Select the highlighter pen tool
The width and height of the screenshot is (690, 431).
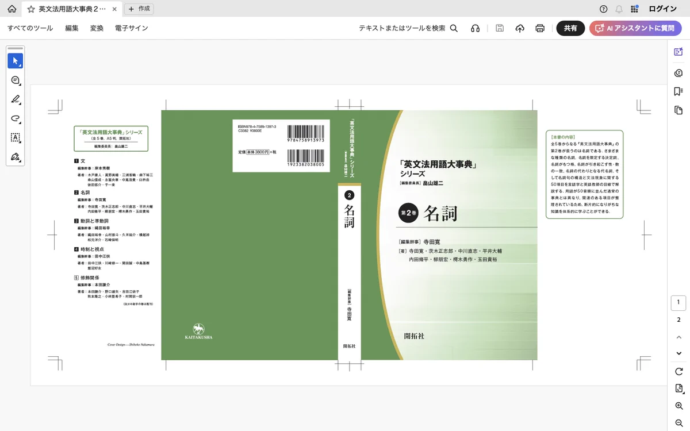pos(16,99)
